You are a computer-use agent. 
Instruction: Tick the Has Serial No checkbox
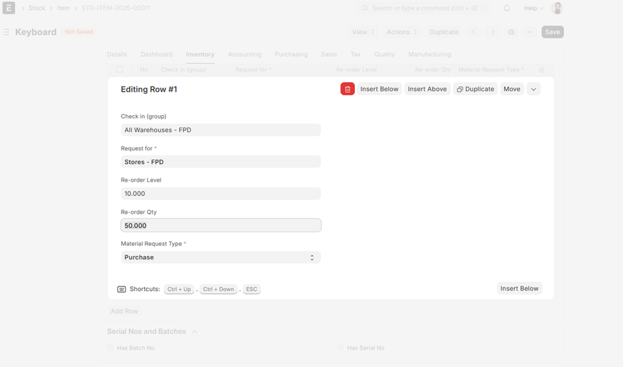click(x=341, y=348)
